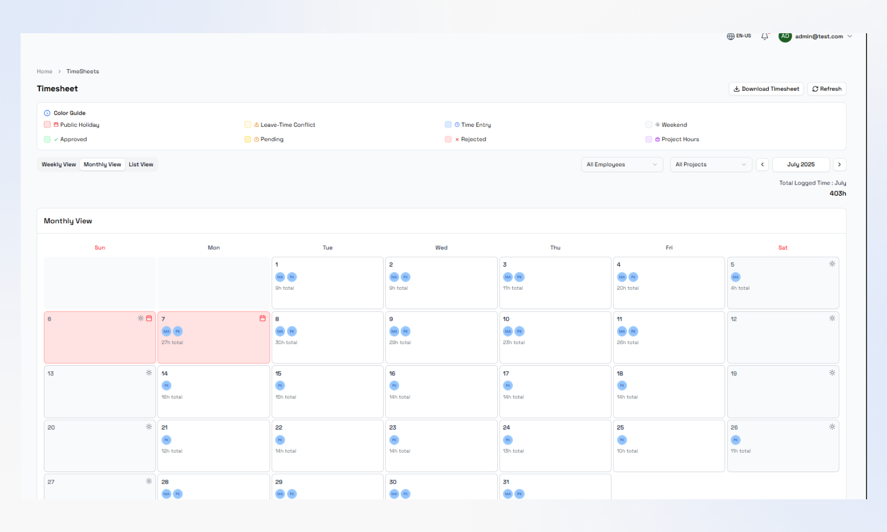Go to the previous month

[x=762, y=165]
